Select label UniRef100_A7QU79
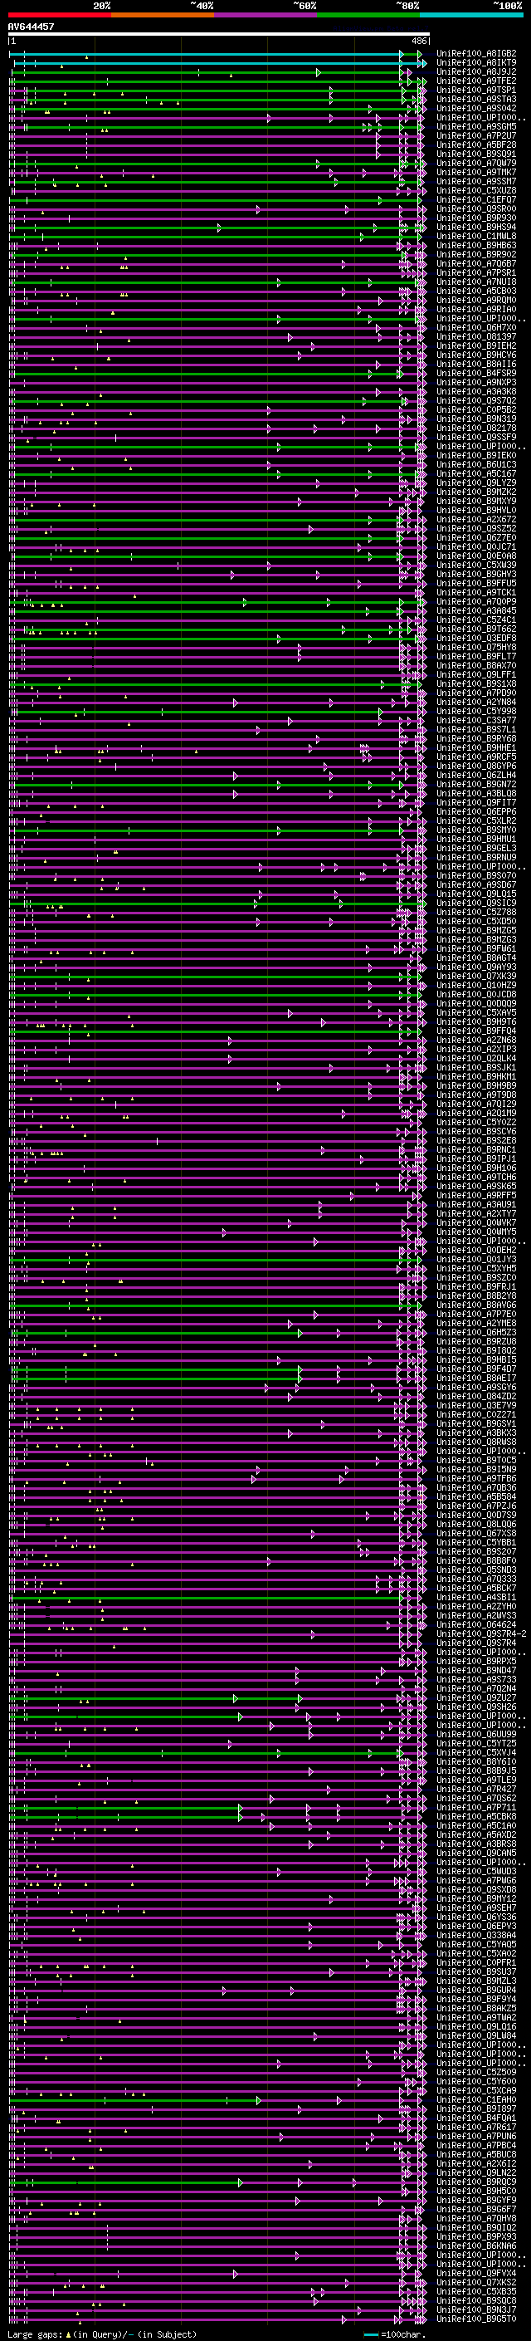 tap(476, 163)
